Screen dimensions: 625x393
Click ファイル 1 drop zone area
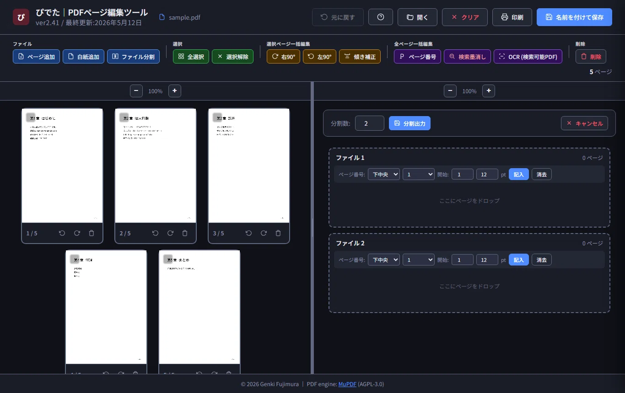(x=469, y=201)
